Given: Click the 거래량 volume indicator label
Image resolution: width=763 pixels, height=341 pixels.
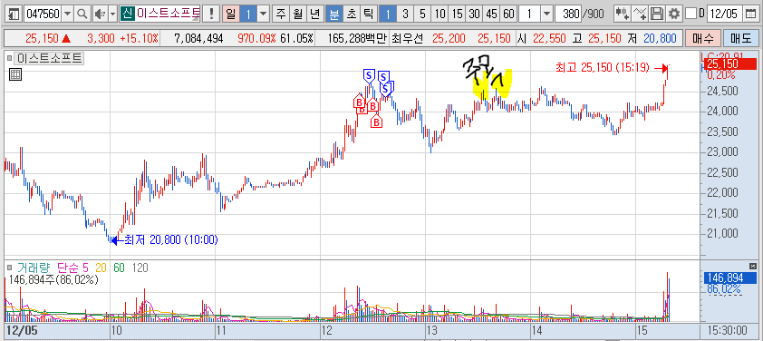Looking at the screenshot, I should [x=34, y=268].
